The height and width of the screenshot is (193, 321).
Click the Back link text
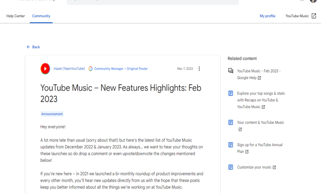pos(36,47)
